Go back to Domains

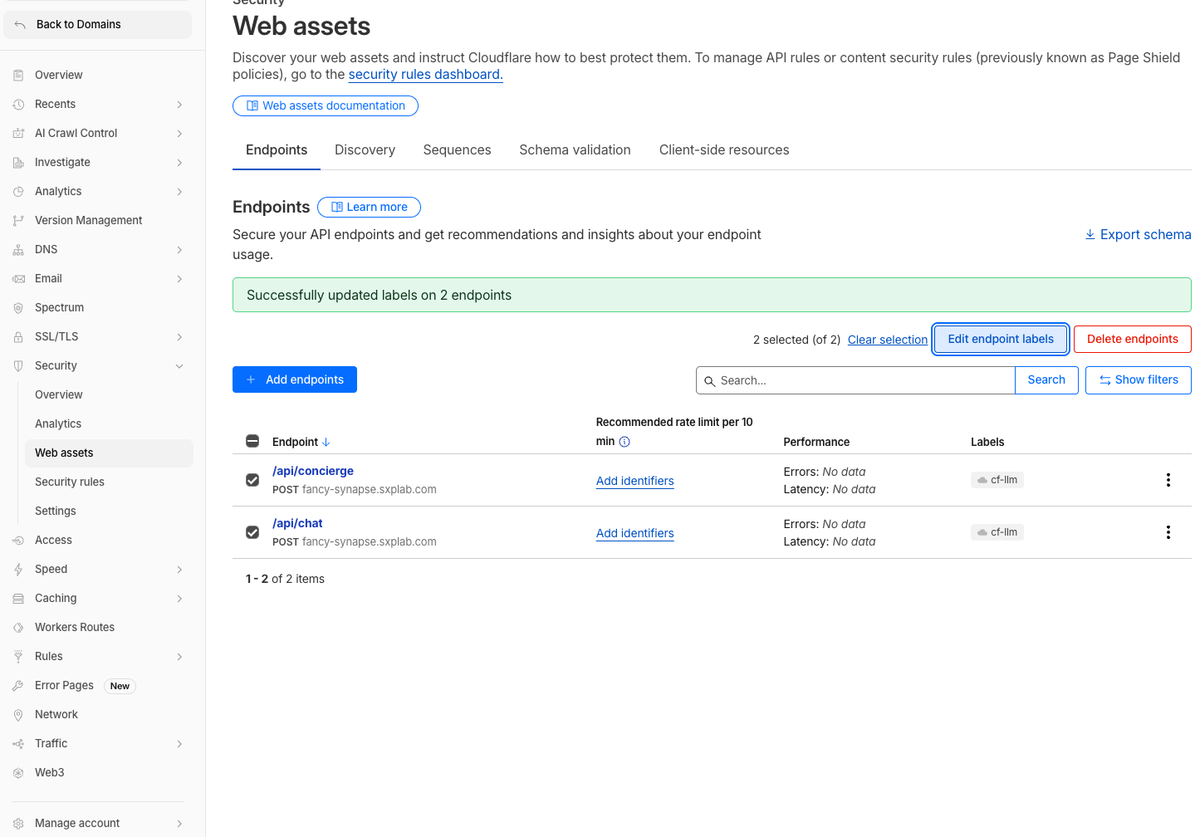tap(97, 25)
